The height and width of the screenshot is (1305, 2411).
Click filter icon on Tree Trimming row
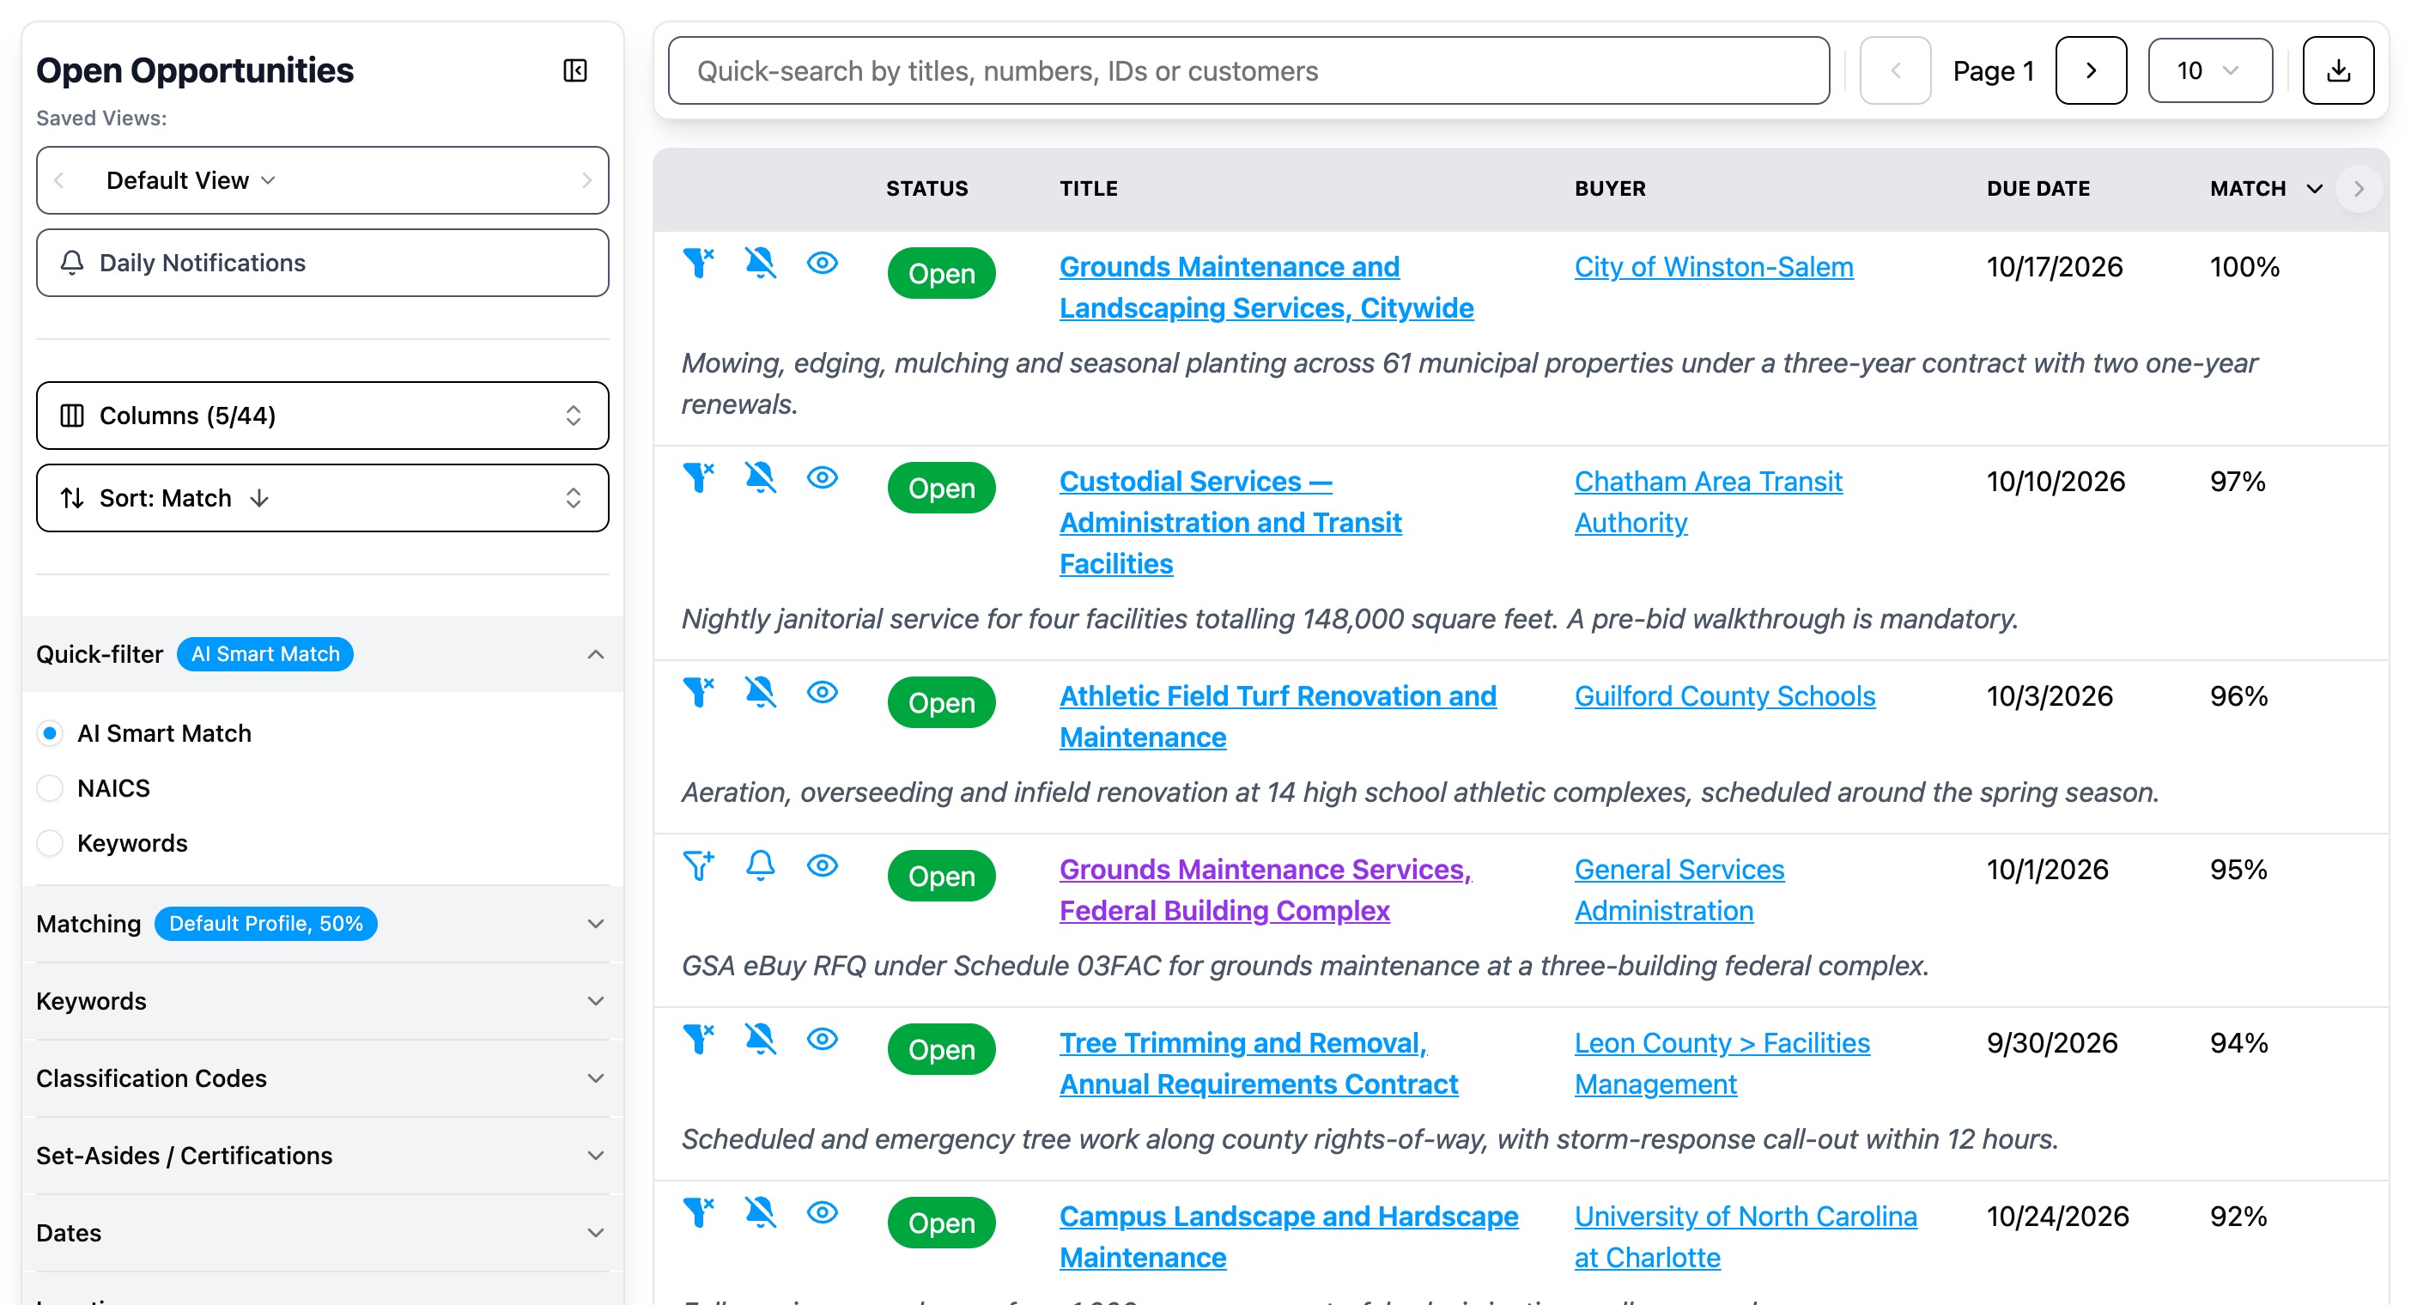pyautogui.click(x=698, y=1038)
